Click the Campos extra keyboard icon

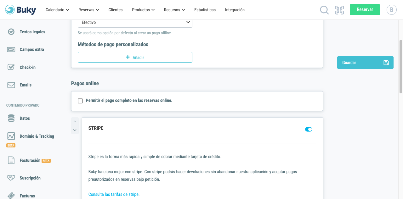click(11, 49)
